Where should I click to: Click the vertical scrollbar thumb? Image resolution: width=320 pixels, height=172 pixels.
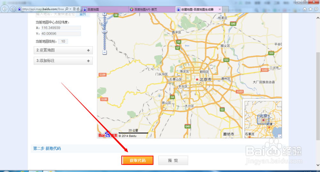click(318, 96)
